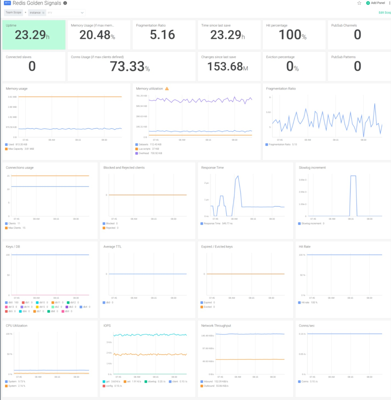This screenshot has height=400, width=391.
Task: Toggle the Blocked legend entry
Action: point(110,223)
